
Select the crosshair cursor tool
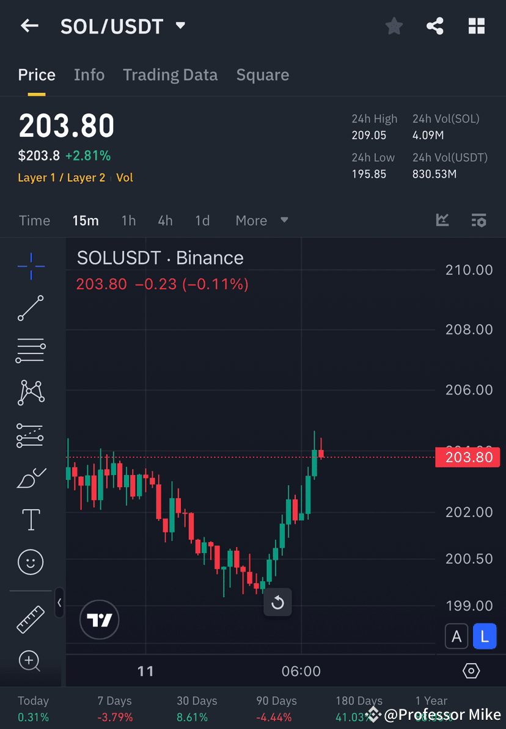[31, 266]
